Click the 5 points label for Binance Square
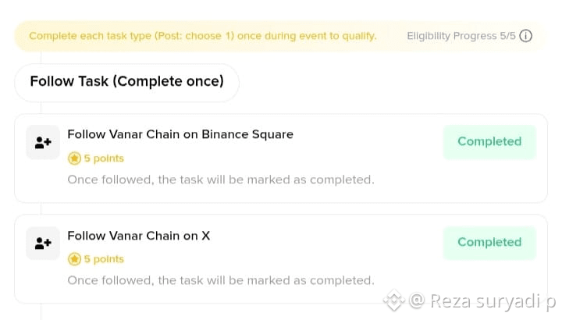This screenshot has width=562, height=320. point(104,158)
